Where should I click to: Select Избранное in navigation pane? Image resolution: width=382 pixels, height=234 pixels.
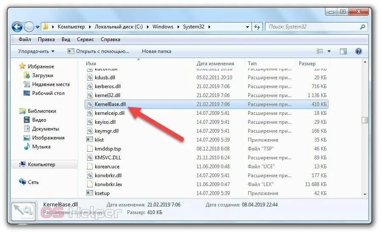(37, 66)
